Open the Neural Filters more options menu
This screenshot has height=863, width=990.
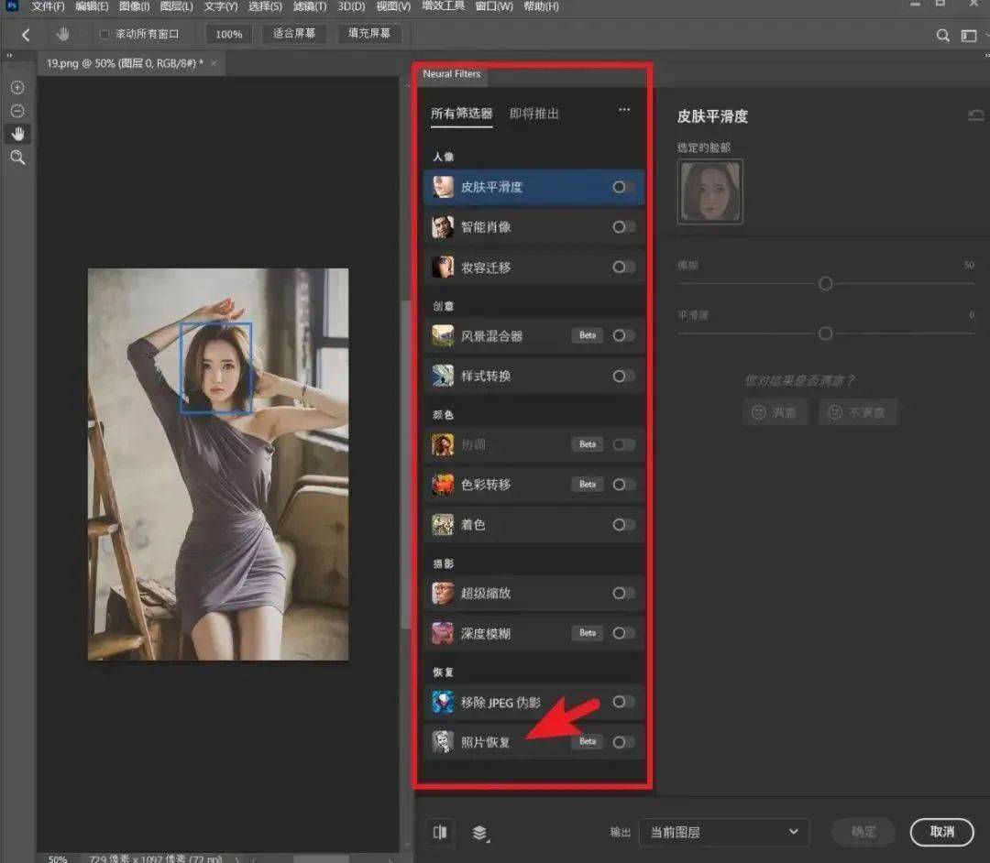click(x=624, y=109)
